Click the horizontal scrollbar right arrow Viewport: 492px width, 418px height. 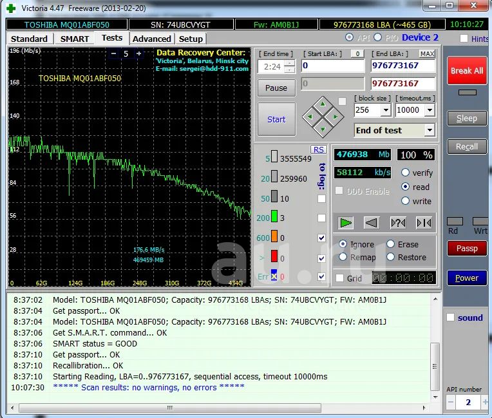424,408
